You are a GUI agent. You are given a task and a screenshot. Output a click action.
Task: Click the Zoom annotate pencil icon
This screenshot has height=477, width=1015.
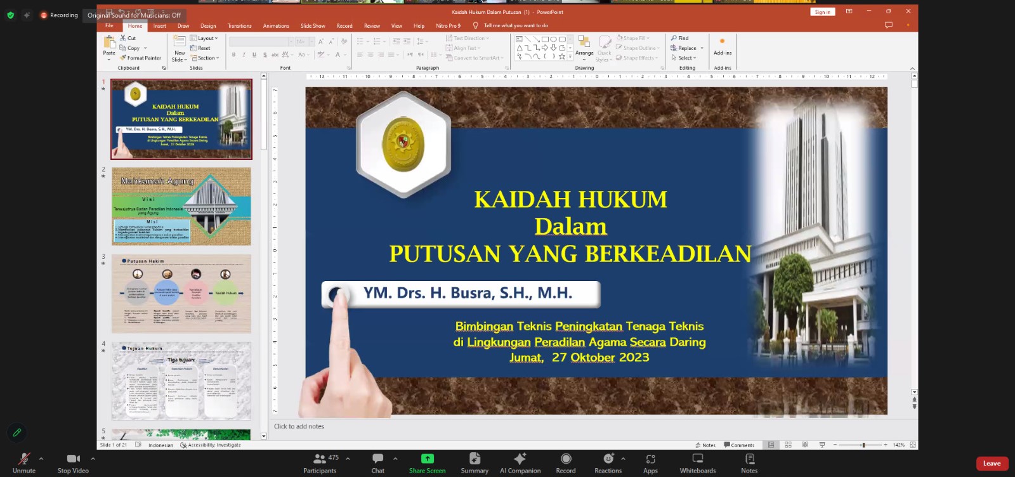tap(17, 433)
